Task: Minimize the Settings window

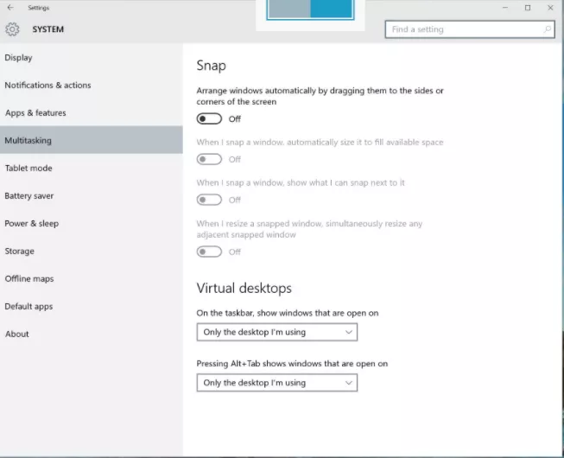Action: point(505,8)
